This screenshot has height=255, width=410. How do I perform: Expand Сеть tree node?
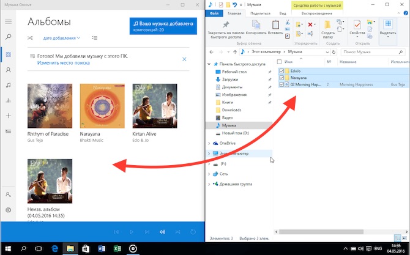(209, 174)
